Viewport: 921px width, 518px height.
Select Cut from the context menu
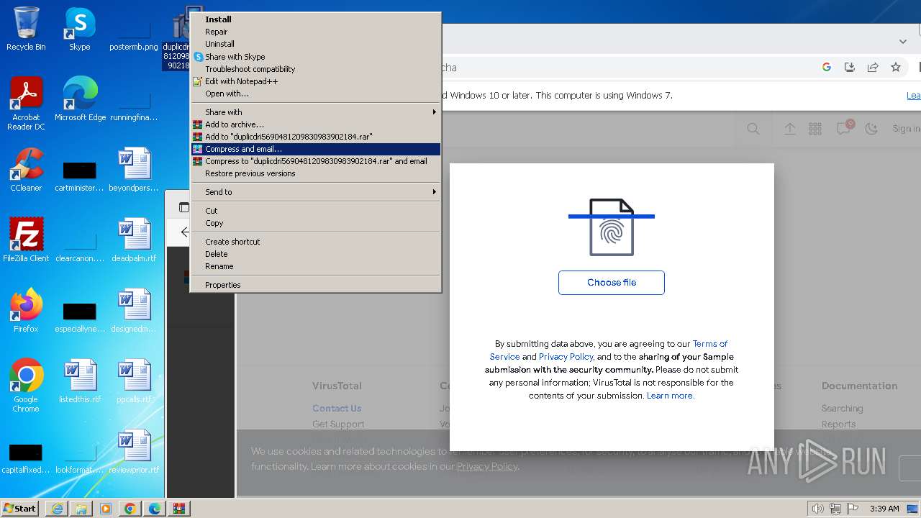(315, 211)
